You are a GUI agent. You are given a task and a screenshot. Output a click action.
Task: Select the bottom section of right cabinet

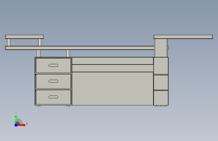[161, 98]
